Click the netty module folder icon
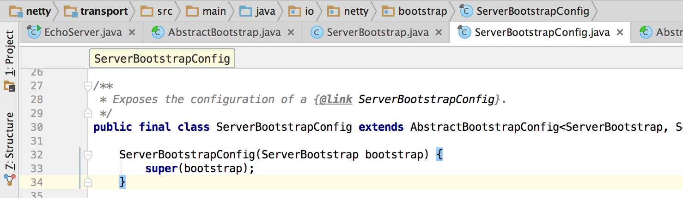The width and height of the screenshot is (683, 198). coord(16,12)
